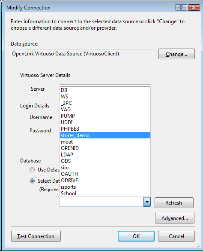The width and height of the screenshot is (203, 251).
Task: Click inside the database name input field
Action: 102,202
